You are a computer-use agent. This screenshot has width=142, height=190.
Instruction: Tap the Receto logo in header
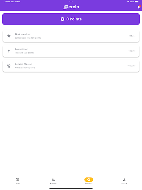coord(71,7)
